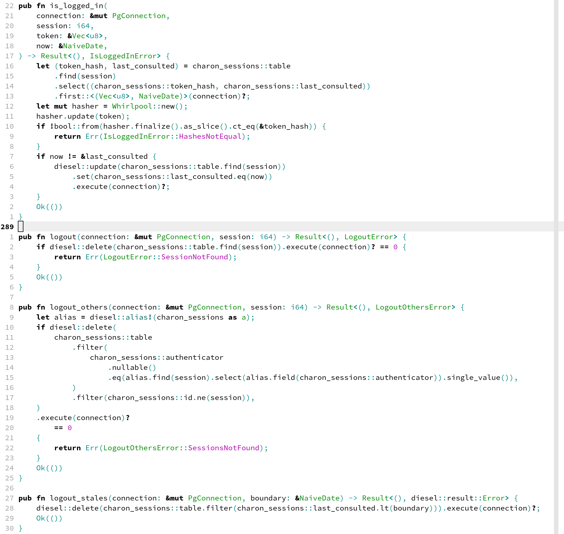
Task: Click the vertical scrollbar on the right edge
Action: (556, 267)
